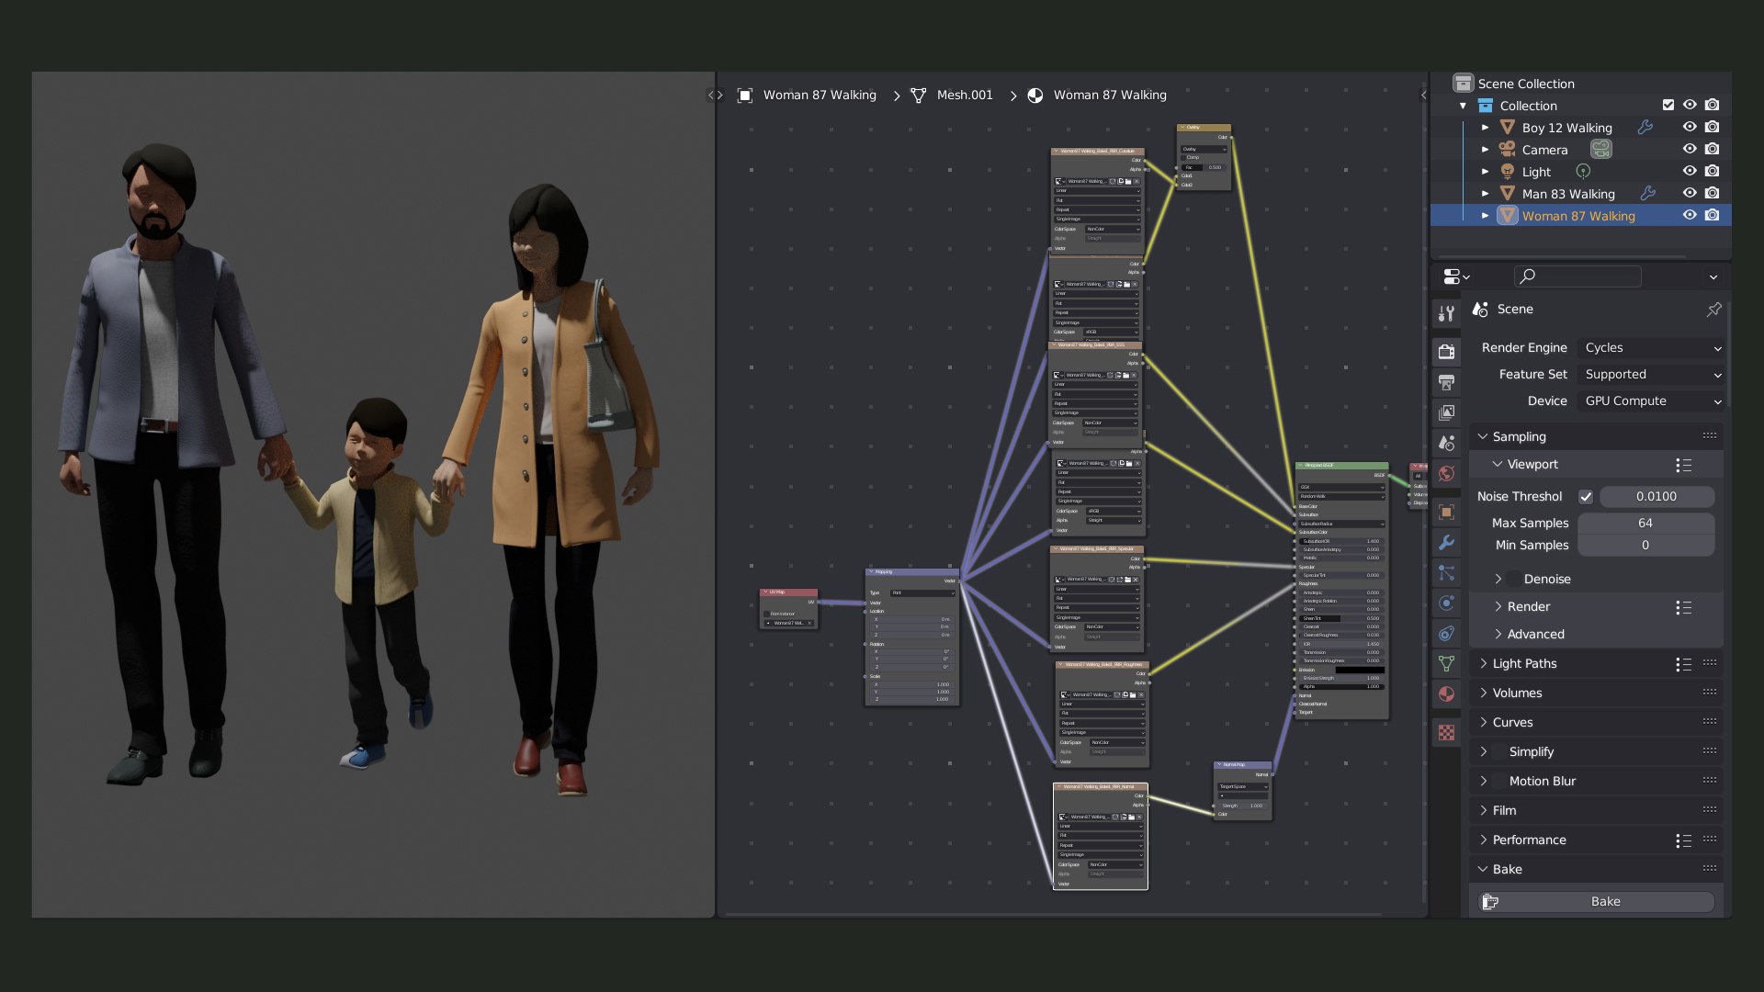Click the modifier wrench on Boy 12 Walking
This screenshot has width=1764, height=992.
(x=1645, y=128)
